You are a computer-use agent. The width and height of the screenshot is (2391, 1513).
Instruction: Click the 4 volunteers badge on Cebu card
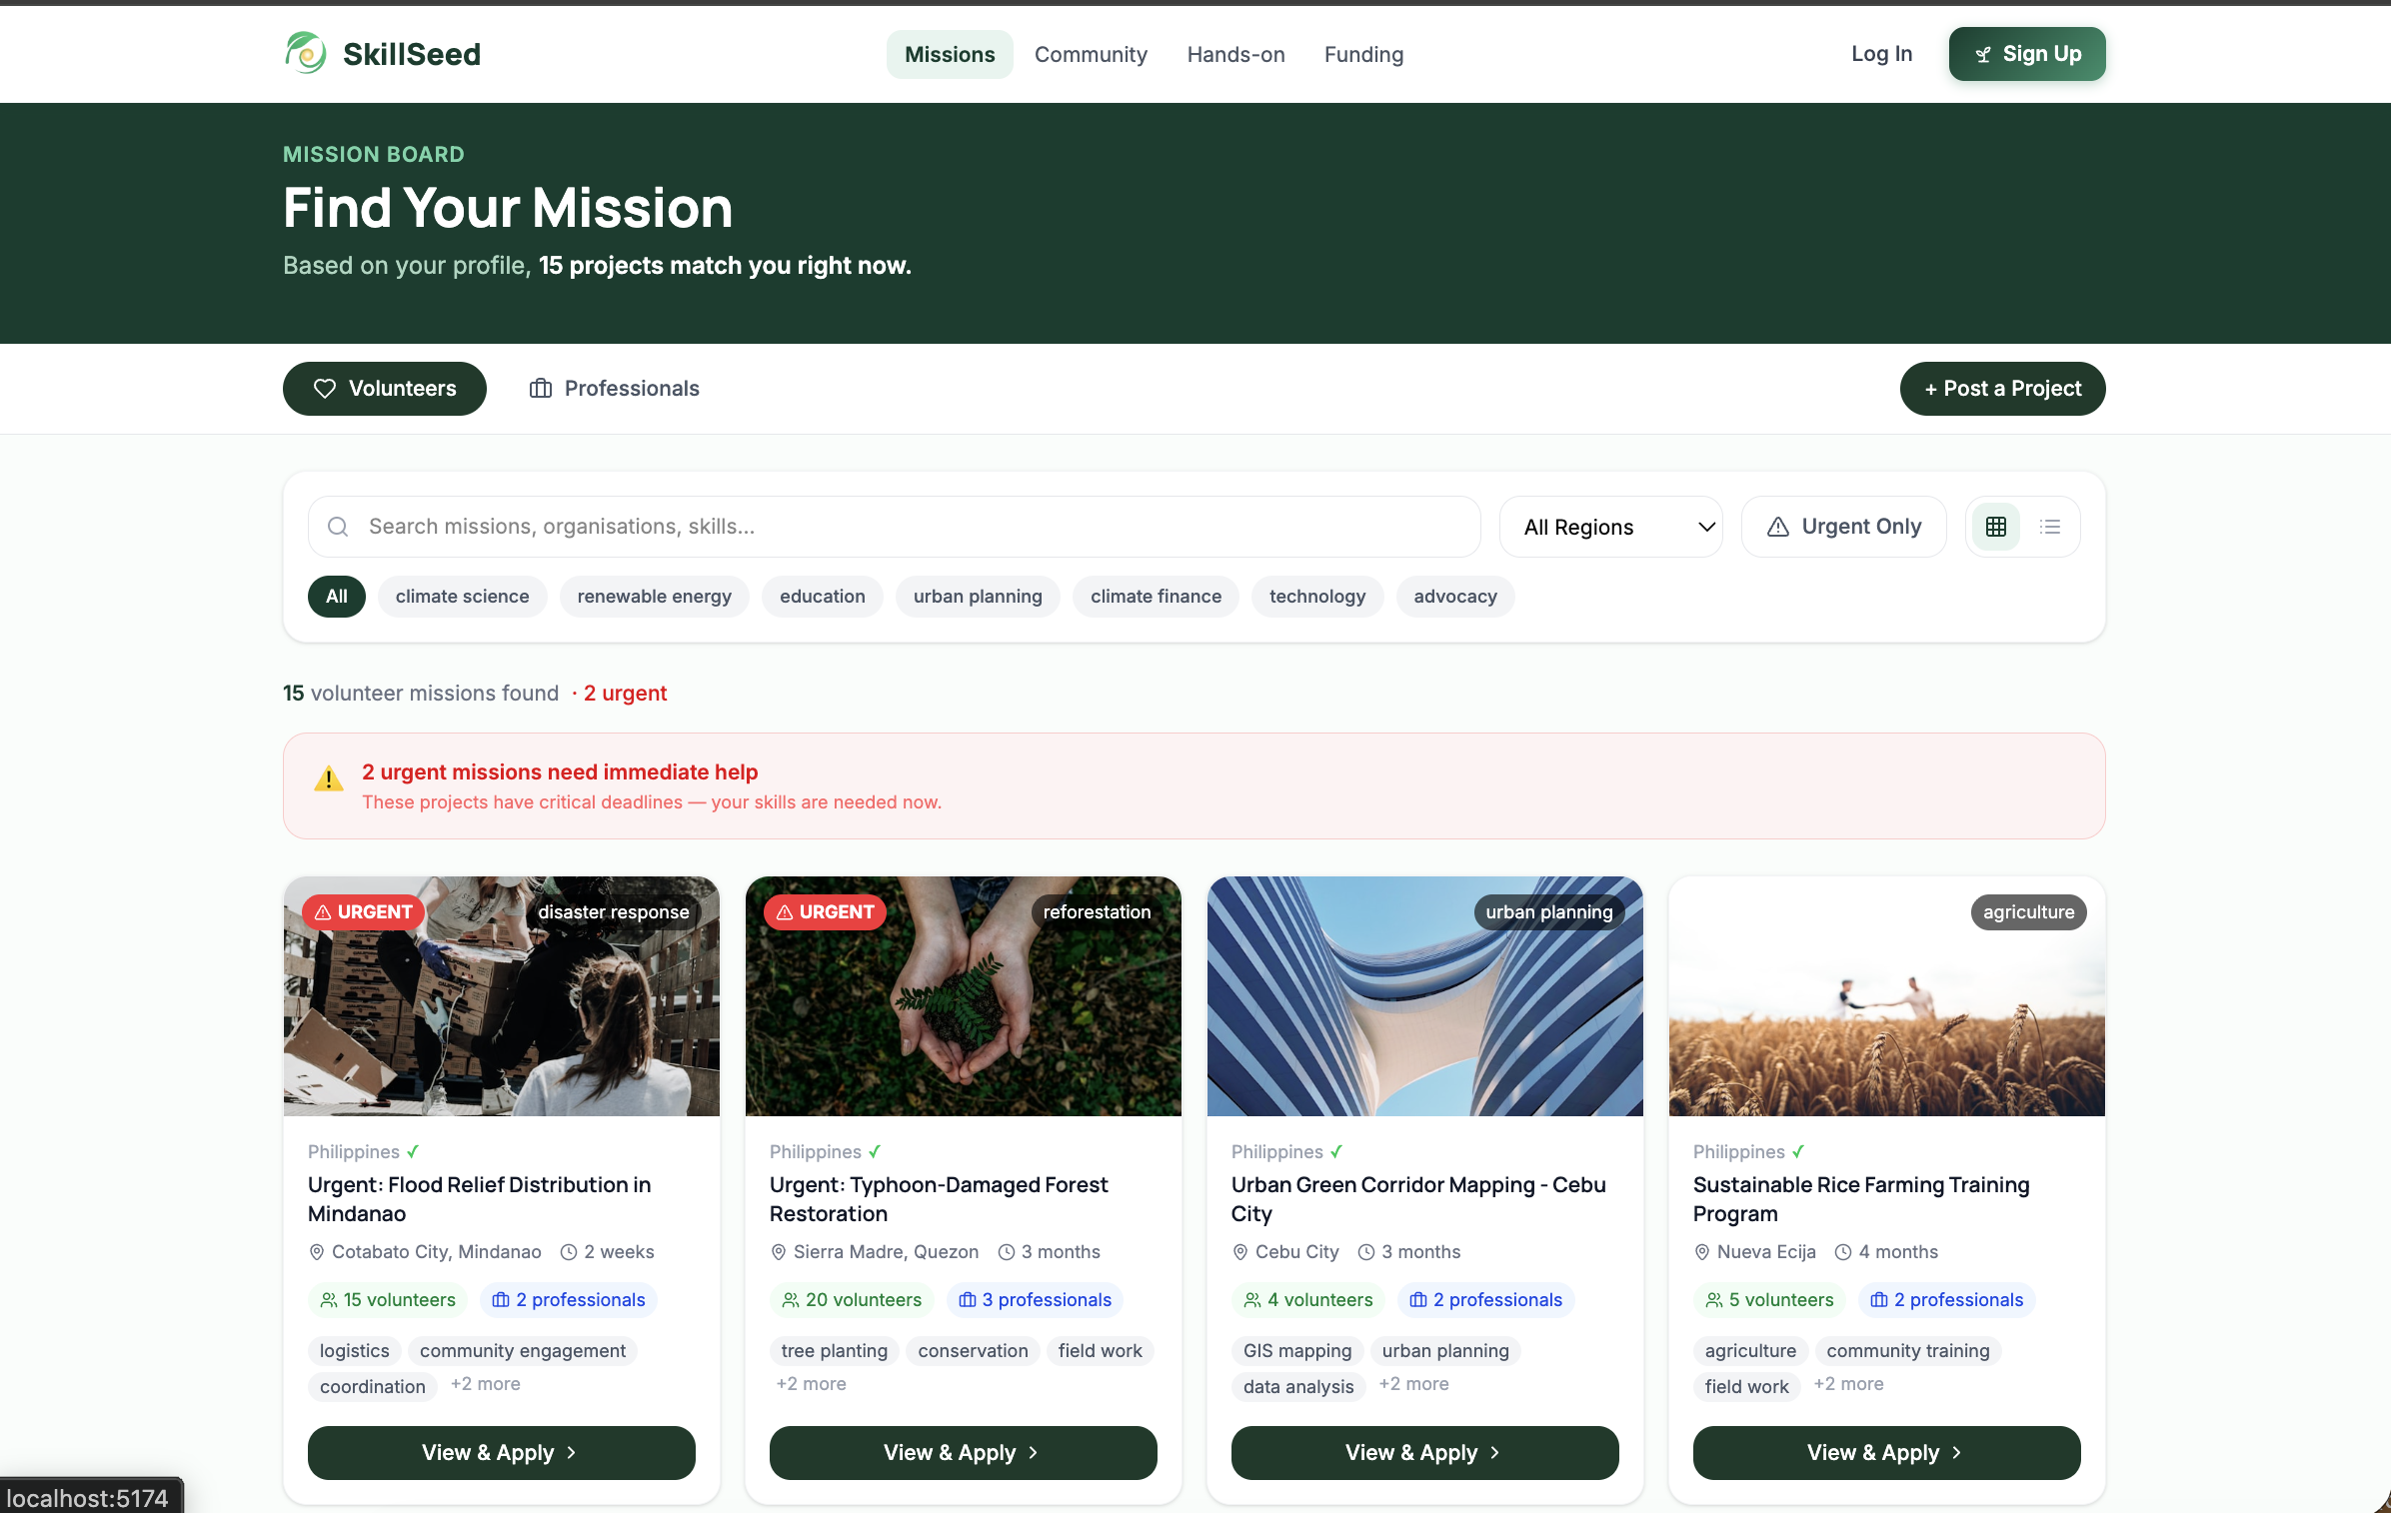point(1308,1300)
